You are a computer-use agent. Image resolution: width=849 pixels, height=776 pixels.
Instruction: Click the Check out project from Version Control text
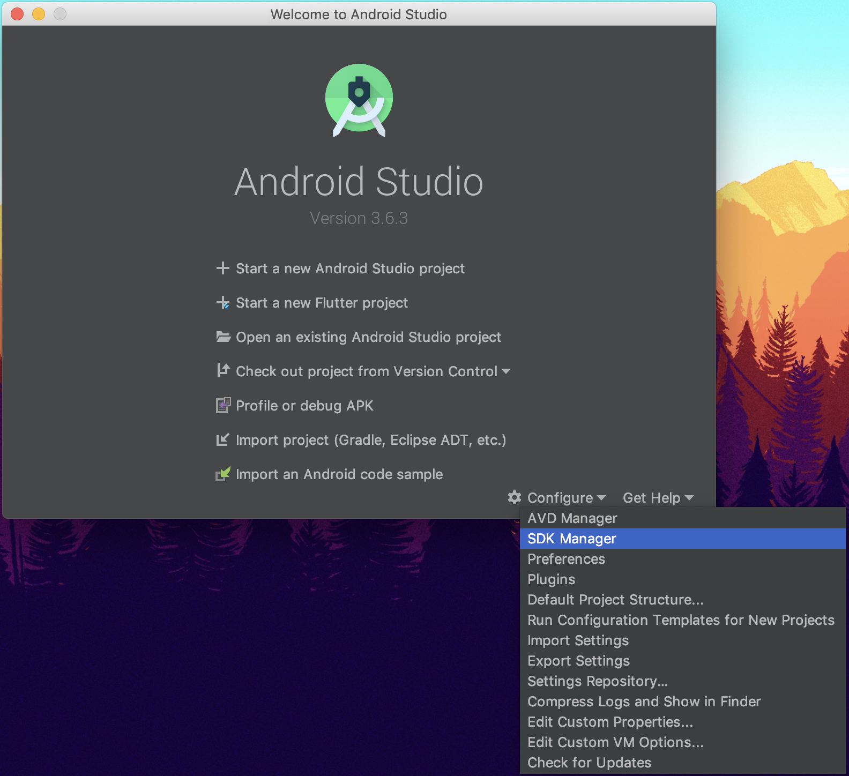[x=367, y=371]
